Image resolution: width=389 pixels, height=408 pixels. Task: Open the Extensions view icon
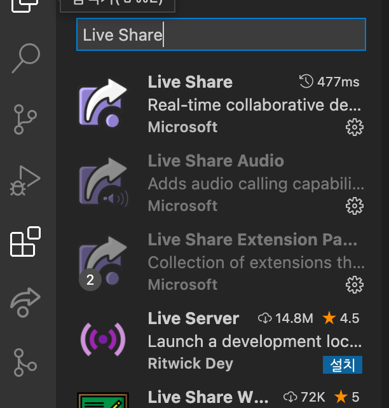pos(25,241)
